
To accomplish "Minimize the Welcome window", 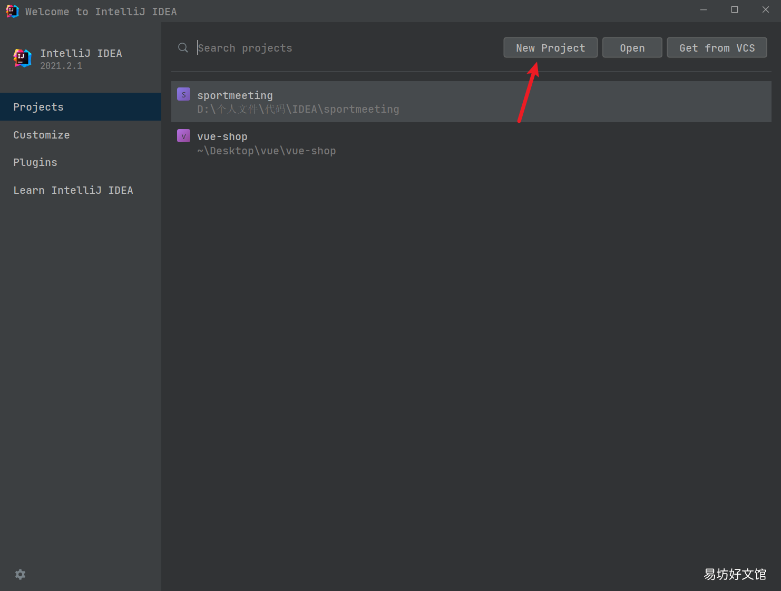I will (703, 10).
